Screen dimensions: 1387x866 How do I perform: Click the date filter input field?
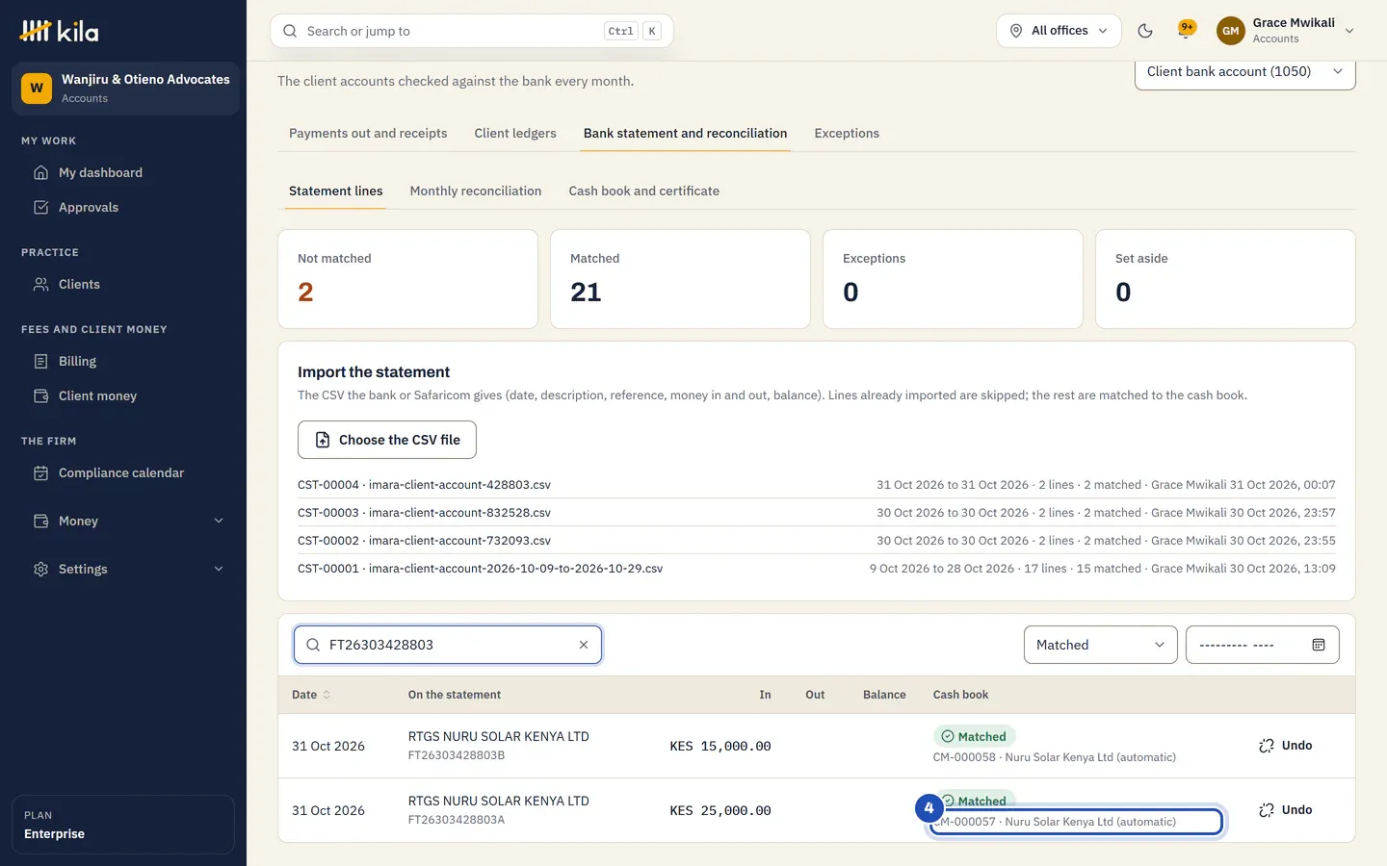pyautogui.click(x=1262, y=645)
